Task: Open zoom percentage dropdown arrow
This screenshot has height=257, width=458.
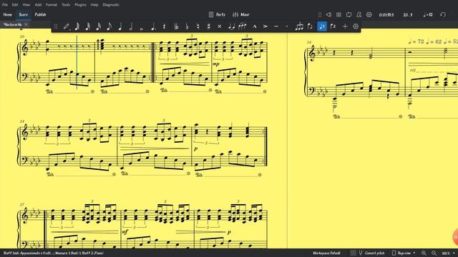Action: click(454, 253)
